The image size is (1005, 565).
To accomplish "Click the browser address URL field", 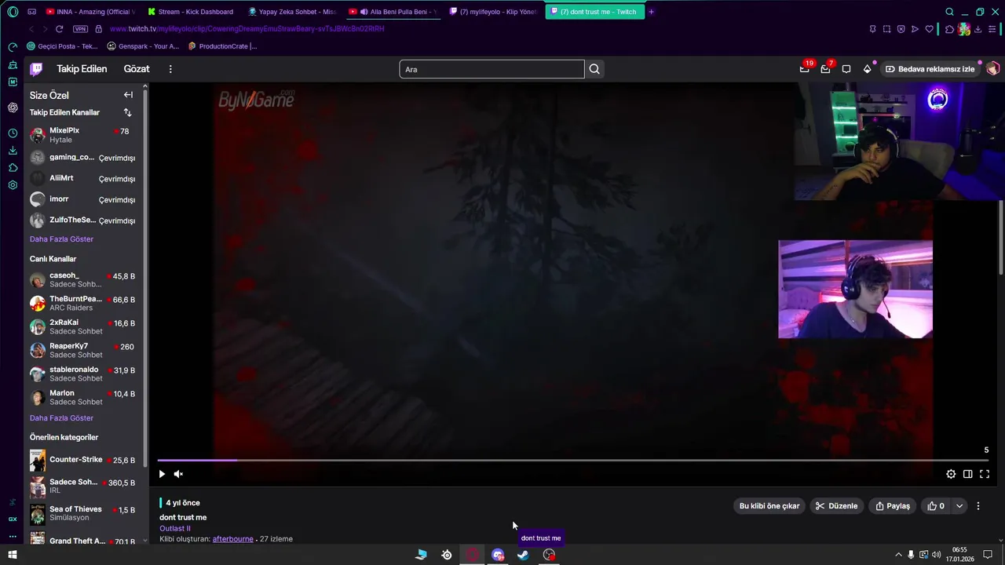I will coord(479,29).
